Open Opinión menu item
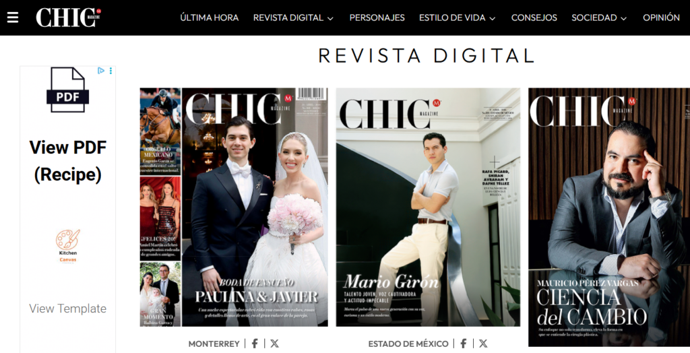The height and width of the screenshot is (353, 690). coord(662,18)
